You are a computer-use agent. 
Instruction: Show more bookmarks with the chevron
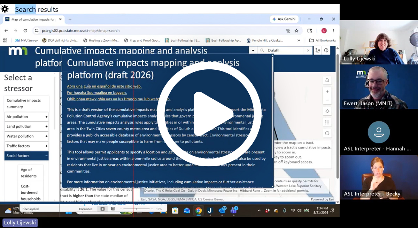pyautogui.click(x=299, y=40)
